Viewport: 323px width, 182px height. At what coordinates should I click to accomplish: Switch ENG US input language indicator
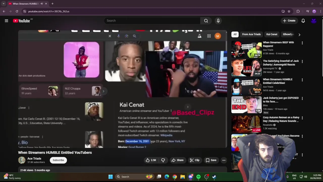294,177
